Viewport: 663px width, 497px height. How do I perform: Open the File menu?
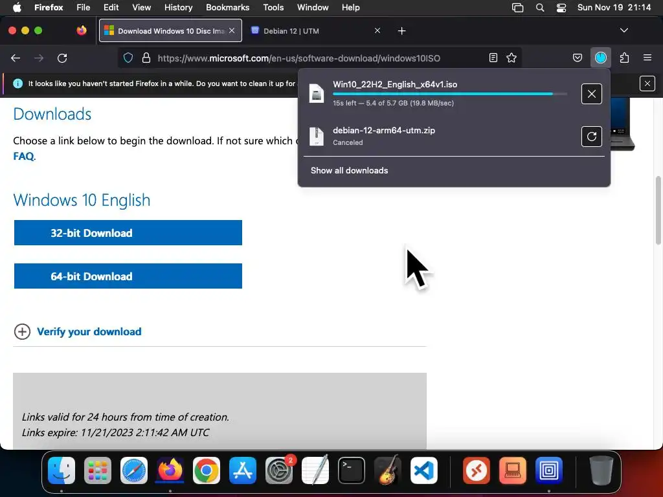click(x=84, y=8)
